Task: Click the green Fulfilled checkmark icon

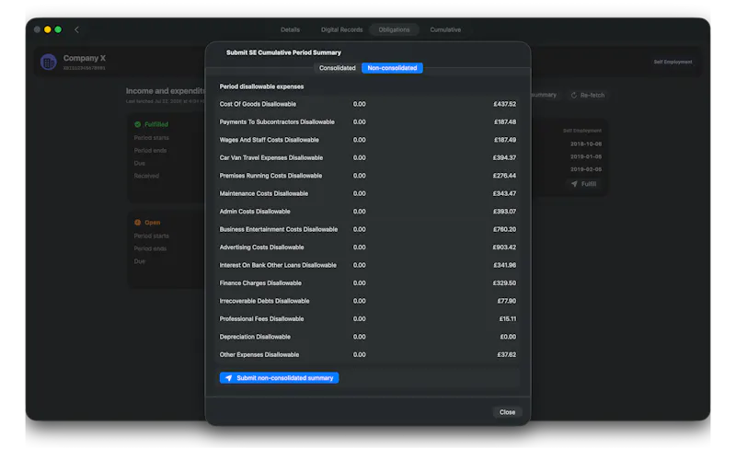Action: tap(137, 124)
